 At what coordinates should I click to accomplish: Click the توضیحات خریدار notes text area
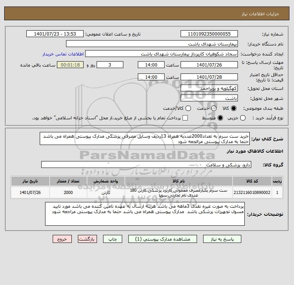[x=145, y=214]
